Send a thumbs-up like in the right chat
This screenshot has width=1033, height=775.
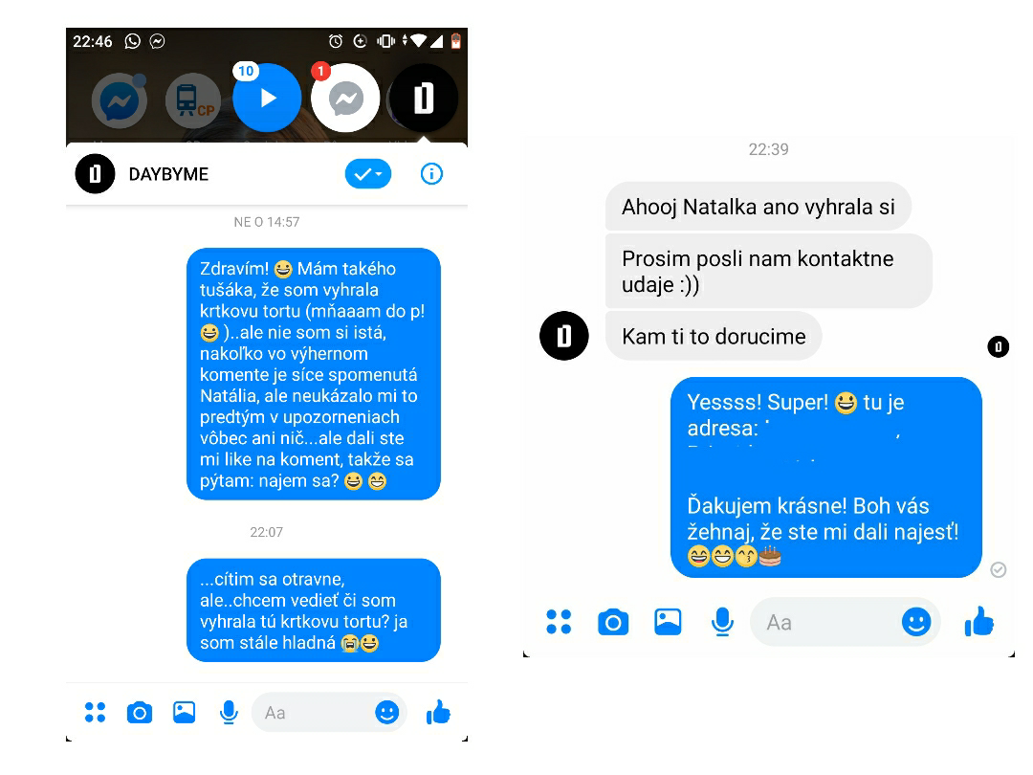(979, 622)
